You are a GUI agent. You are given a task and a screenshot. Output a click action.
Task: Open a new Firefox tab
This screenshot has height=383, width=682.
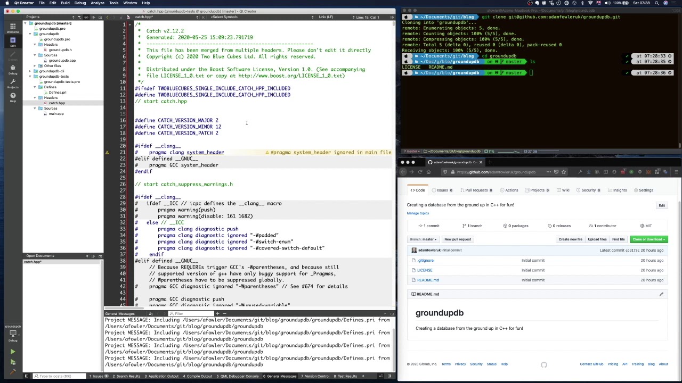490,162
